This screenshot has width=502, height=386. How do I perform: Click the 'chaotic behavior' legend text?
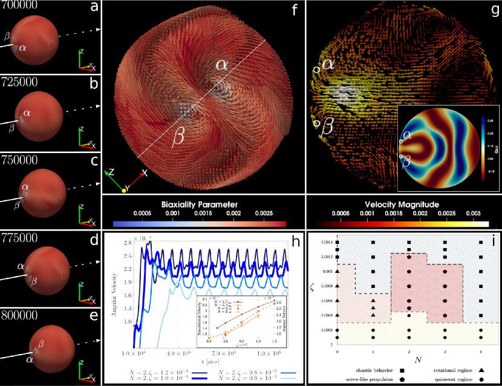pyautogui.click(x=374, y=370)
